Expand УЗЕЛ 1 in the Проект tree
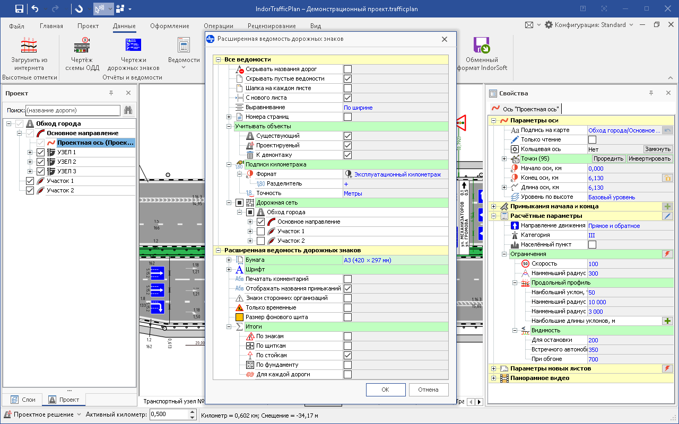 coord(30,152)
